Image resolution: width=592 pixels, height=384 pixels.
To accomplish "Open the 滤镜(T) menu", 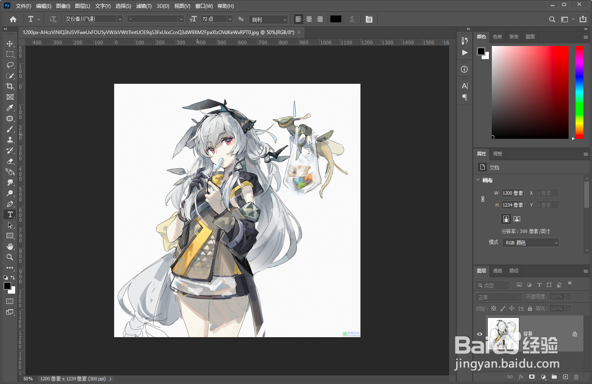I will coord(144,6).
